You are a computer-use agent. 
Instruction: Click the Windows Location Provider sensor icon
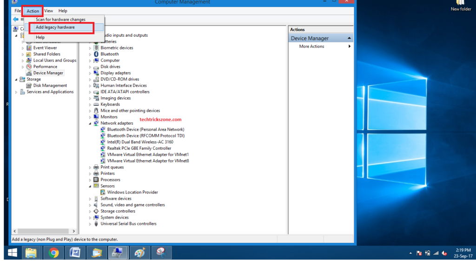[103, 192]
